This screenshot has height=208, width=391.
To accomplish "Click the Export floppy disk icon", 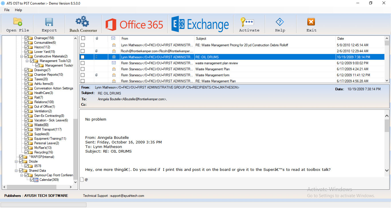I will [x=49, y=22].
